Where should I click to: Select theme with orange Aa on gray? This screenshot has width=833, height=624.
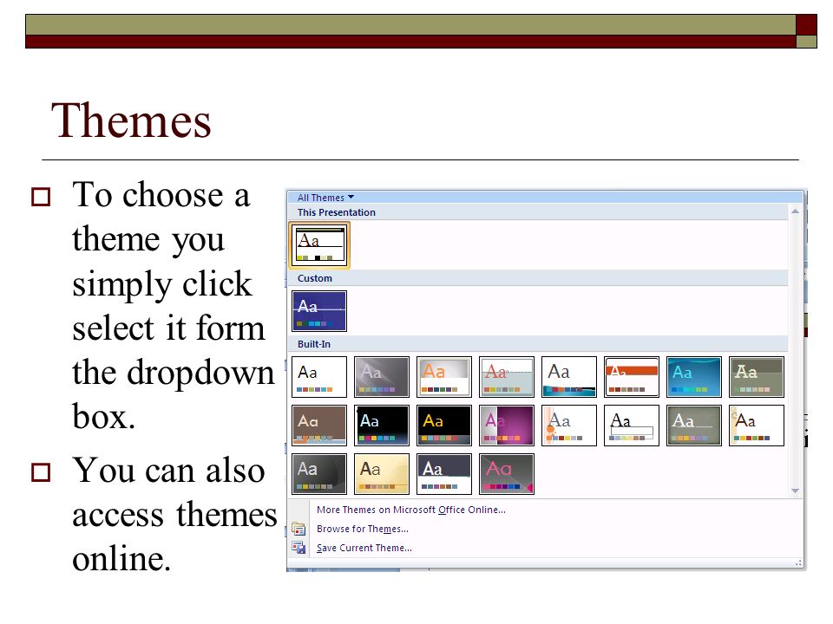pos(444,377)
